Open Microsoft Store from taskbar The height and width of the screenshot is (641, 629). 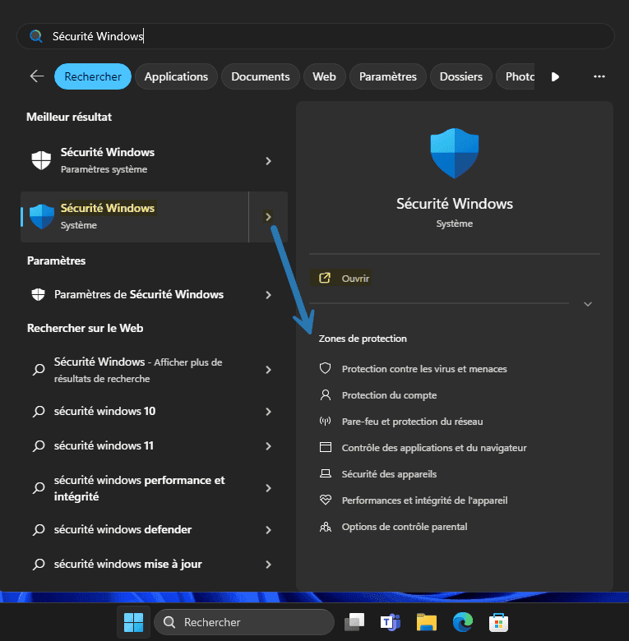[x=498, y=622]
